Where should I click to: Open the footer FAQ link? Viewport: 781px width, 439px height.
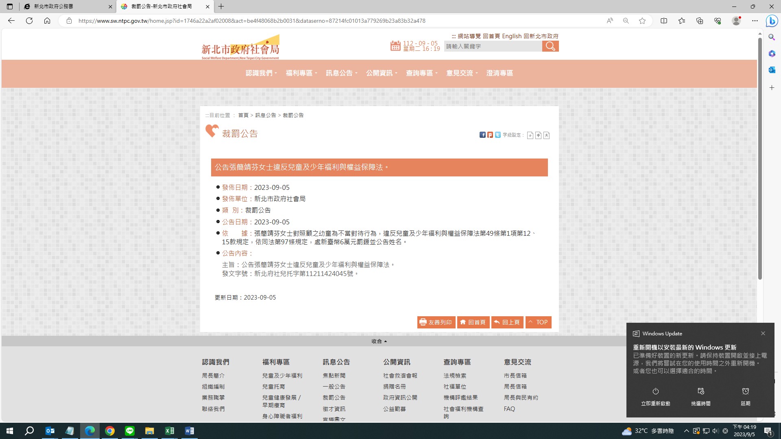(509, 409)
